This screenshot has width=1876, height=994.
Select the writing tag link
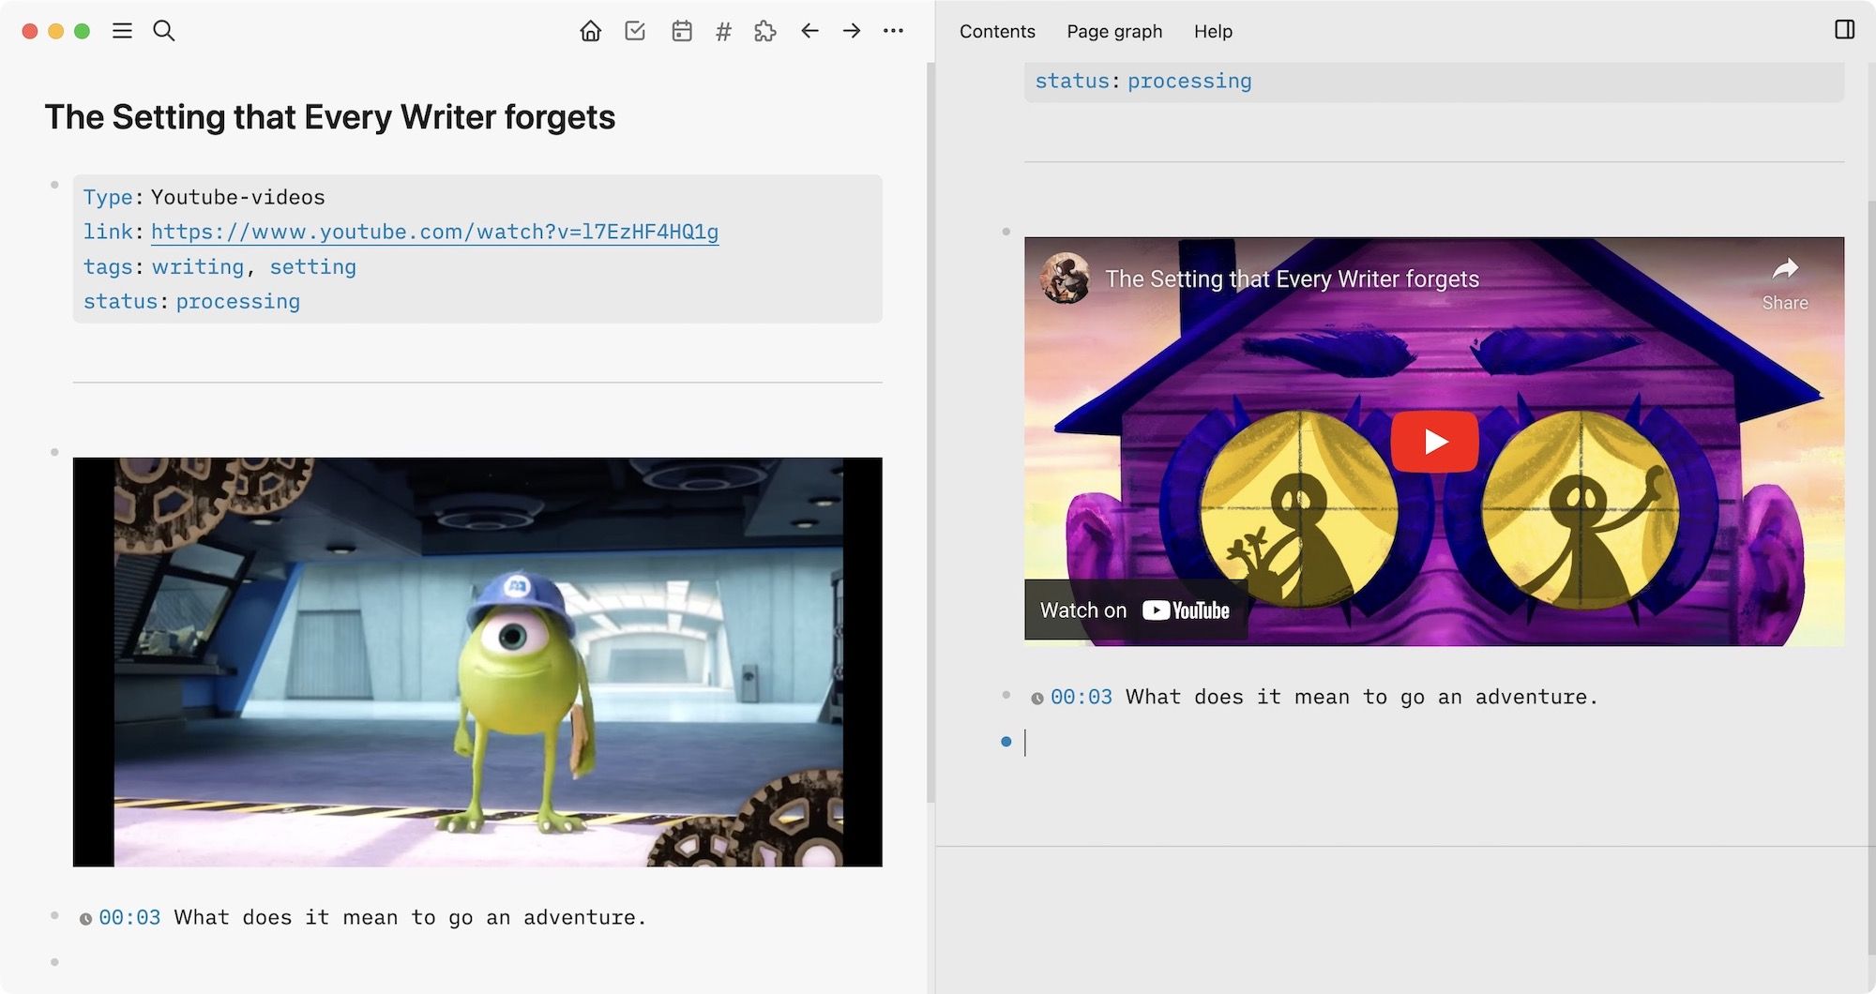[x=198, y=266]
